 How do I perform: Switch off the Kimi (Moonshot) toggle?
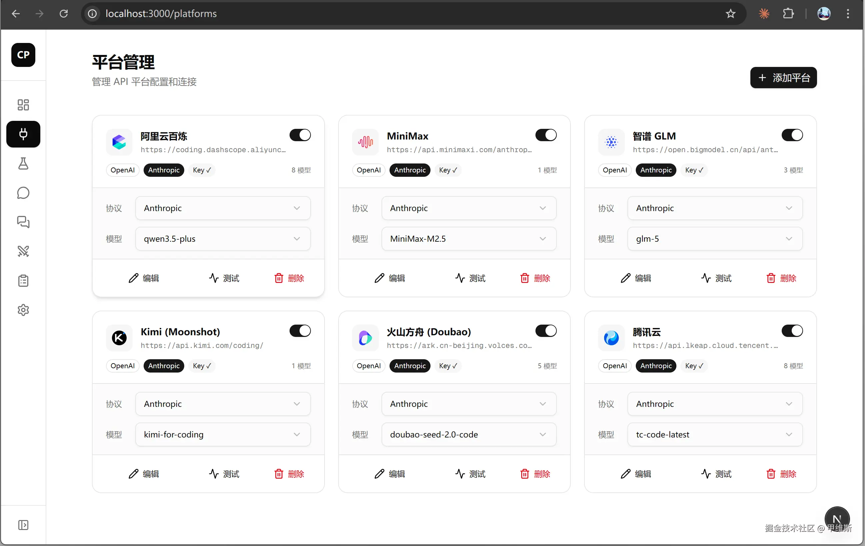(x=300, y=331)
